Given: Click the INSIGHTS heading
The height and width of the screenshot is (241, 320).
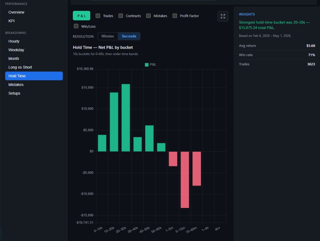Looking at the screenshot, I should point(247,14).
